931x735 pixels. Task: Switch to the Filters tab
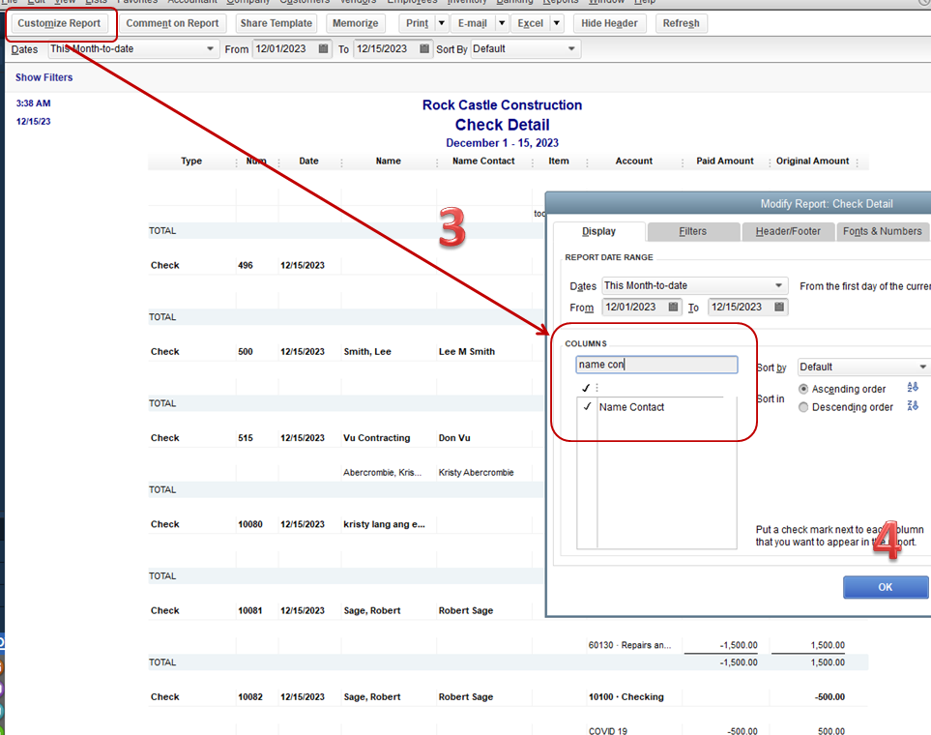tap(693, 231)
